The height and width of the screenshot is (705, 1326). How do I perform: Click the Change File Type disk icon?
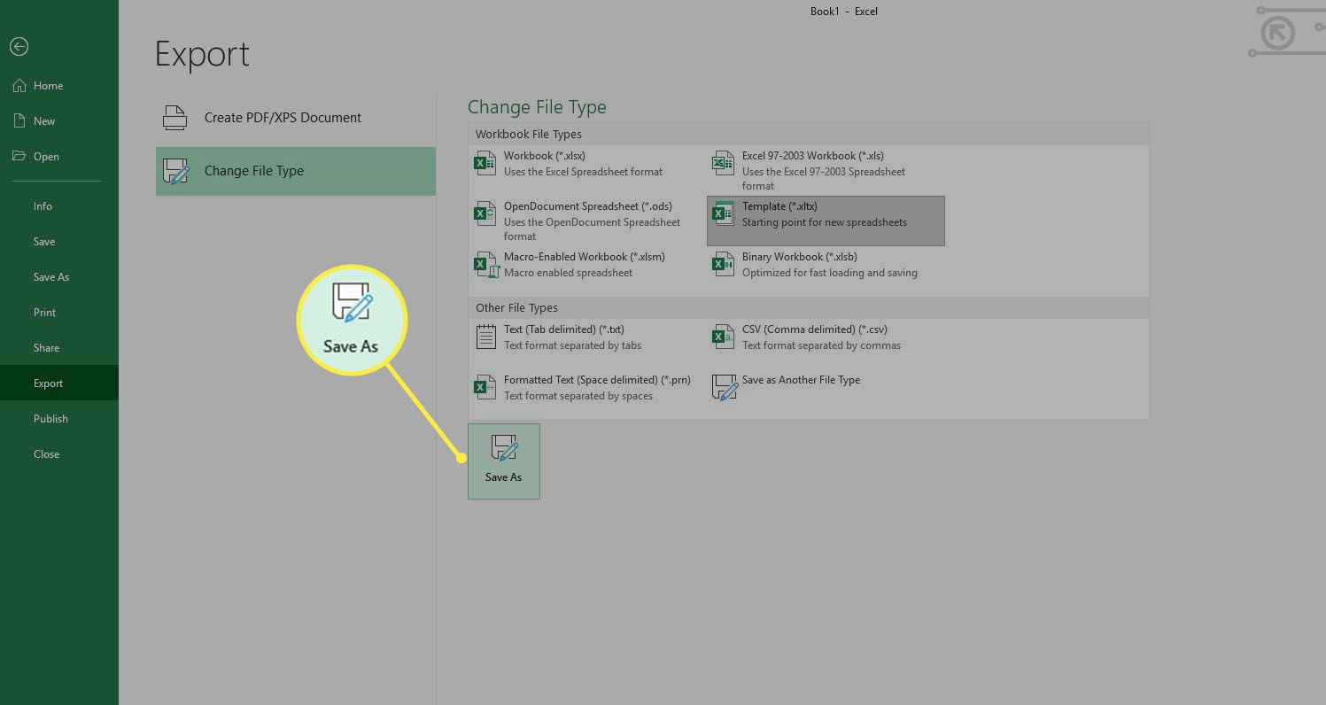[x=176, y=171]
